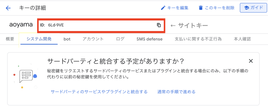Viewport: 268px width, 109px height.
Task: Click the サードパーティと統合する予定がありますか heading
Action: 115,62
